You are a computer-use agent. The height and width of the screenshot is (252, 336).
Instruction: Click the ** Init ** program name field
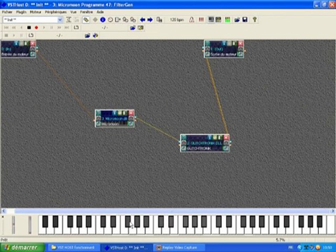(30, 20)
